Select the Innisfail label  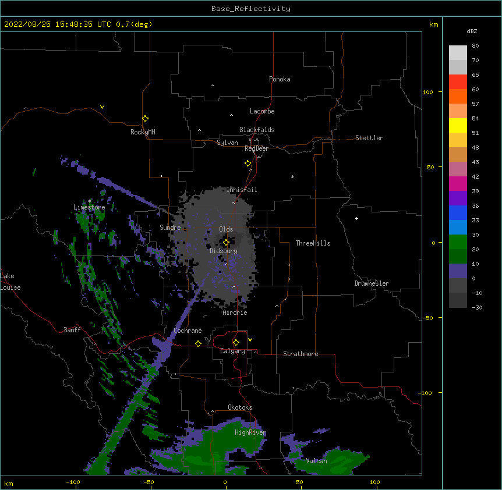242,190
